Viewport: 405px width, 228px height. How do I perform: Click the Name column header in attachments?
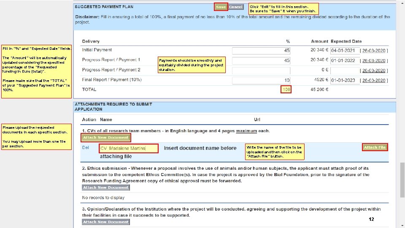point(106,119)
